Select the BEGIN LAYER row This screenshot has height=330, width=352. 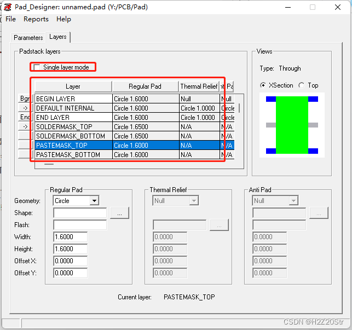135,99
